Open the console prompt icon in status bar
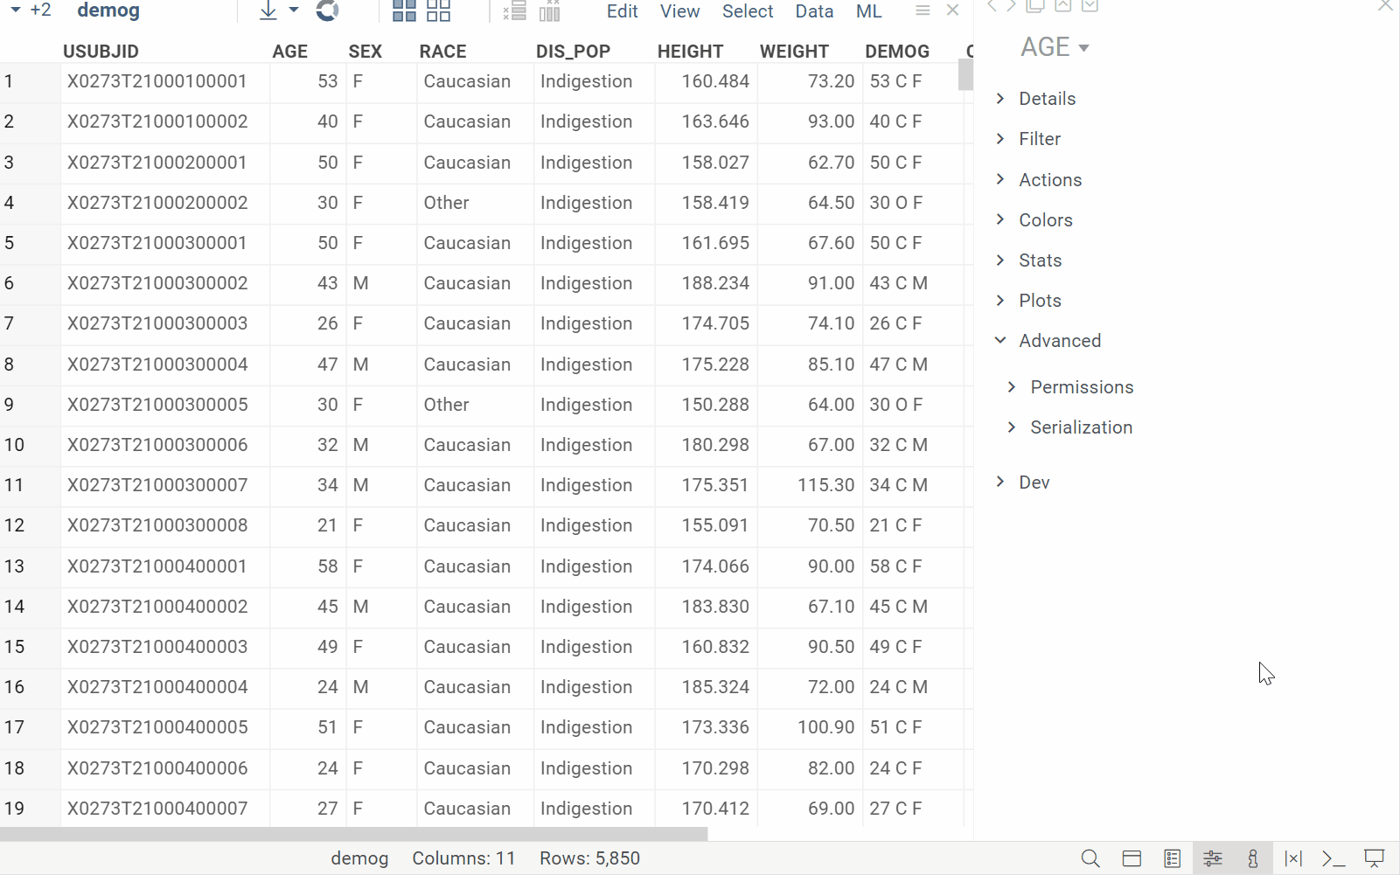 tap(1333, 858)
